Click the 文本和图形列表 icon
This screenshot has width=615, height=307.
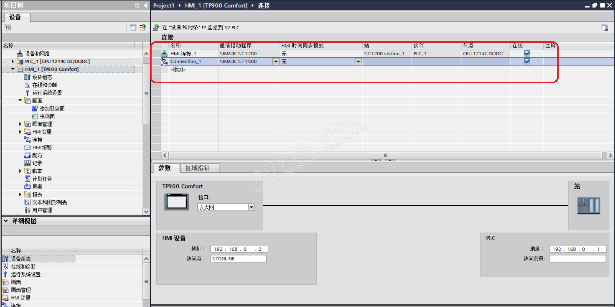[x=27, y=202]
